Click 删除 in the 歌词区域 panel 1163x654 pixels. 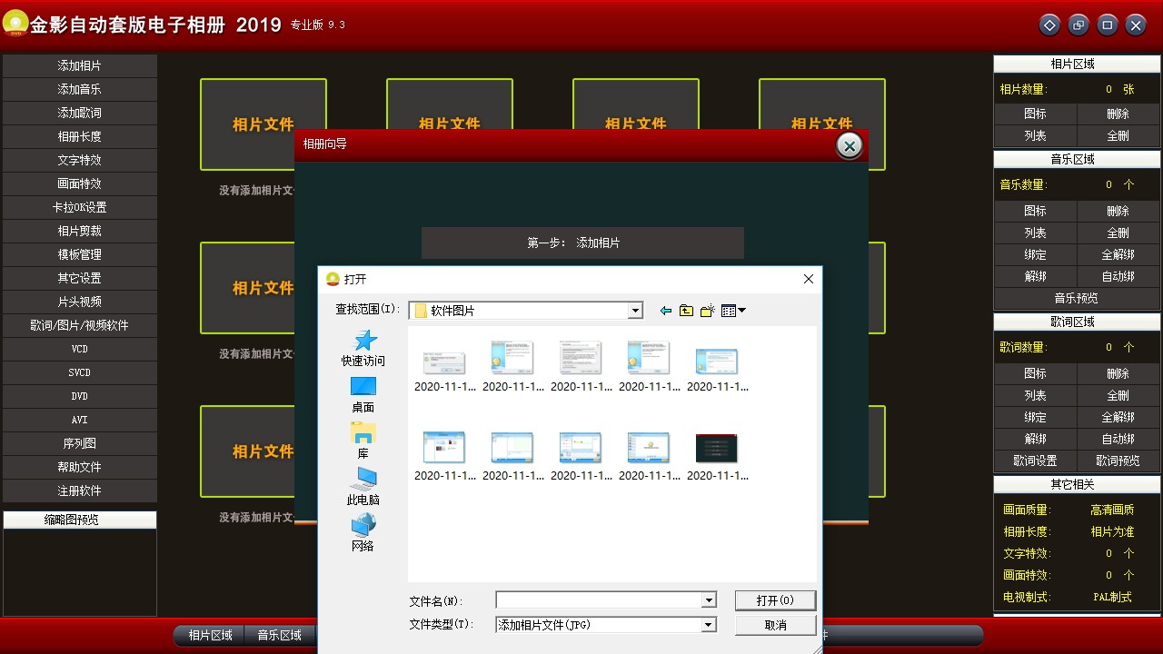point(1118,373)
